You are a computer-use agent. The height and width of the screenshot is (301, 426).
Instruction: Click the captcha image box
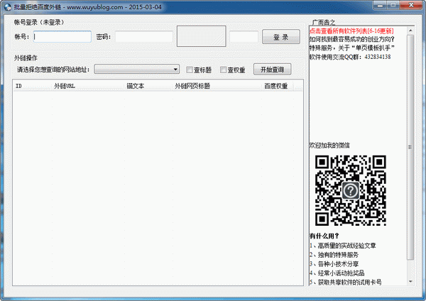(202, 36)
